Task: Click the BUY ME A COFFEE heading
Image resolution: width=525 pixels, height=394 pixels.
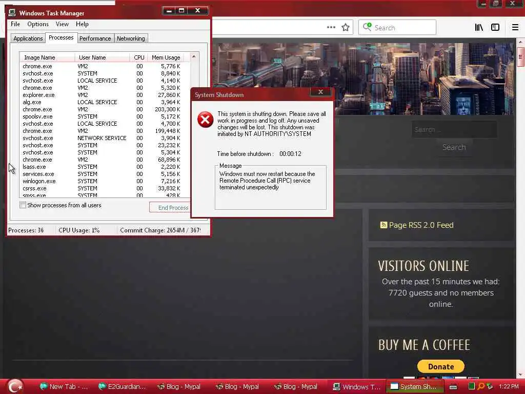Action: [x=424, y=345]
